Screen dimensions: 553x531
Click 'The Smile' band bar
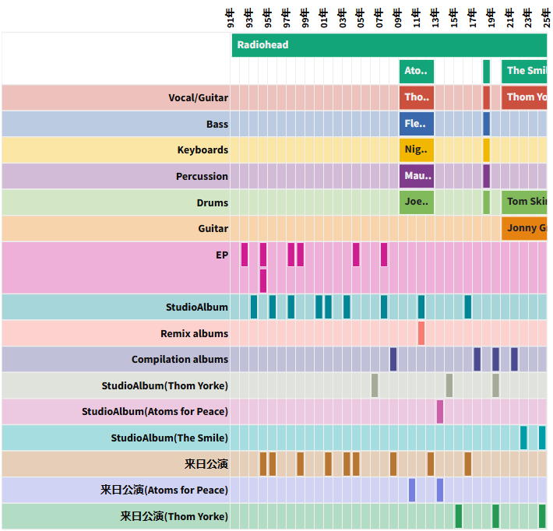point(525,71)
